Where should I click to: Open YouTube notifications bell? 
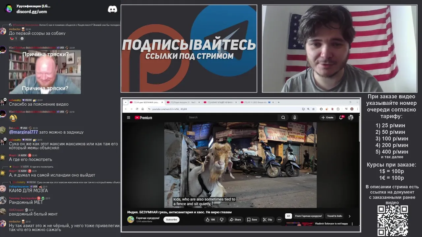[x=341, y=117]
